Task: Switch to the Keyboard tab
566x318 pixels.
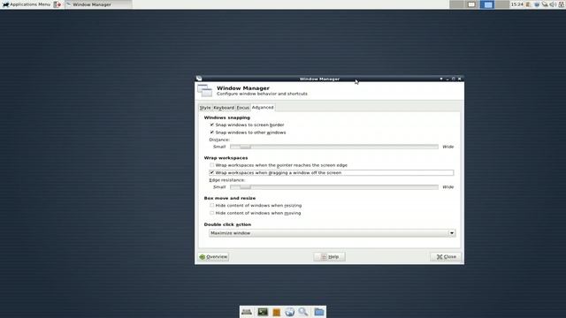Action: point(224,108)
